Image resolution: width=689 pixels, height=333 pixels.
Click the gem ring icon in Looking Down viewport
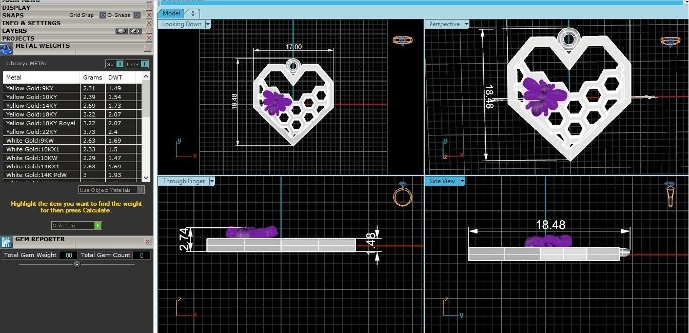(403, 41)
